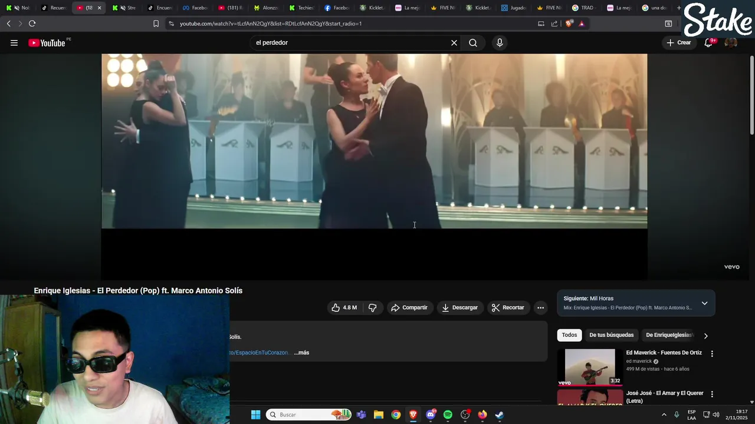
Task: Show hidden system tray icons chevron
Action: (664, 415)
